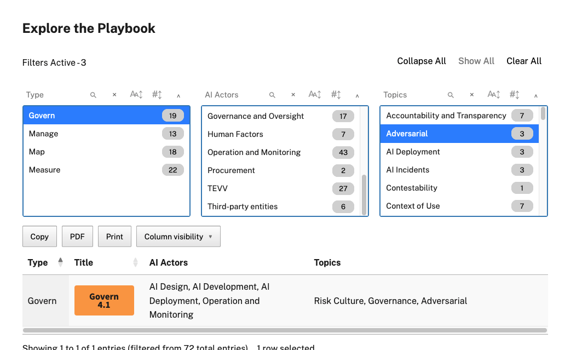
Task: Copy the table to clipboard
Action: pyautogui.click(x=39, y=236)
